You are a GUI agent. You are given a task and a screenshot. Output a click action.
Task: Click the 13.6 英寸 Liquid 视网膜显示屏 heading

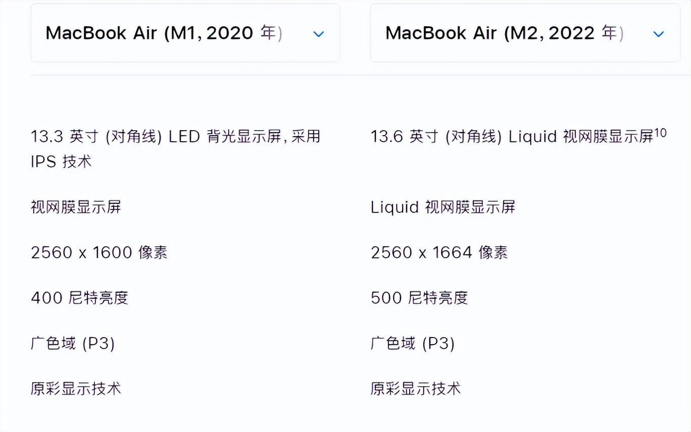click(512, 137)
